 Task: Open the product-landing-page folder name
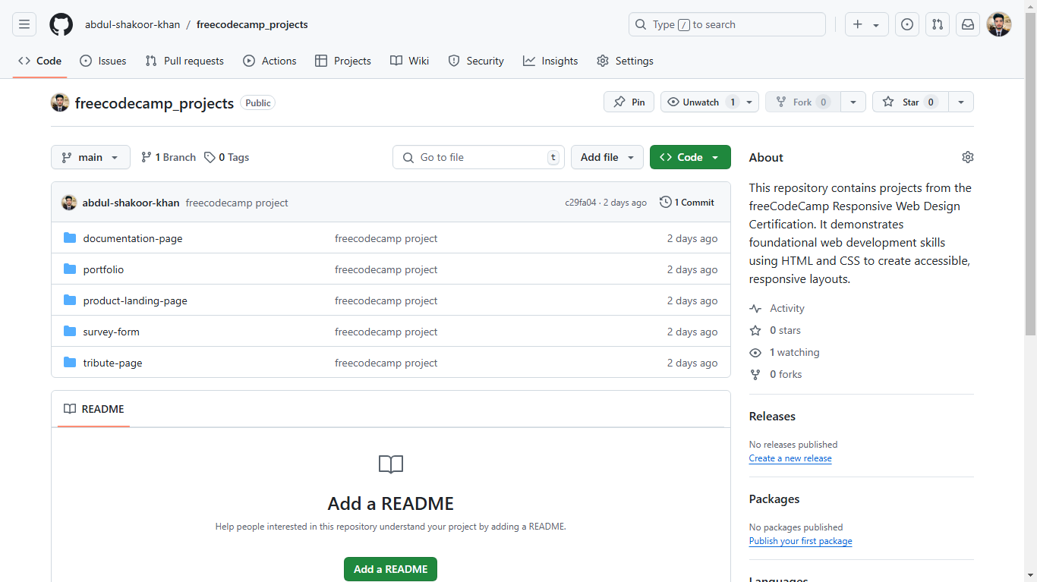click(135, 300)
